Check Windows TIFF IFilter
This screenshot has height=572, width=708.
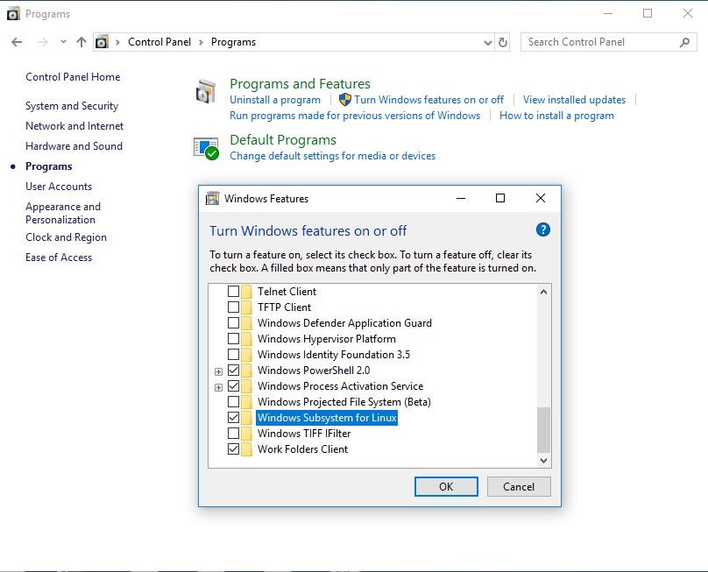click(x=233, y=434)
